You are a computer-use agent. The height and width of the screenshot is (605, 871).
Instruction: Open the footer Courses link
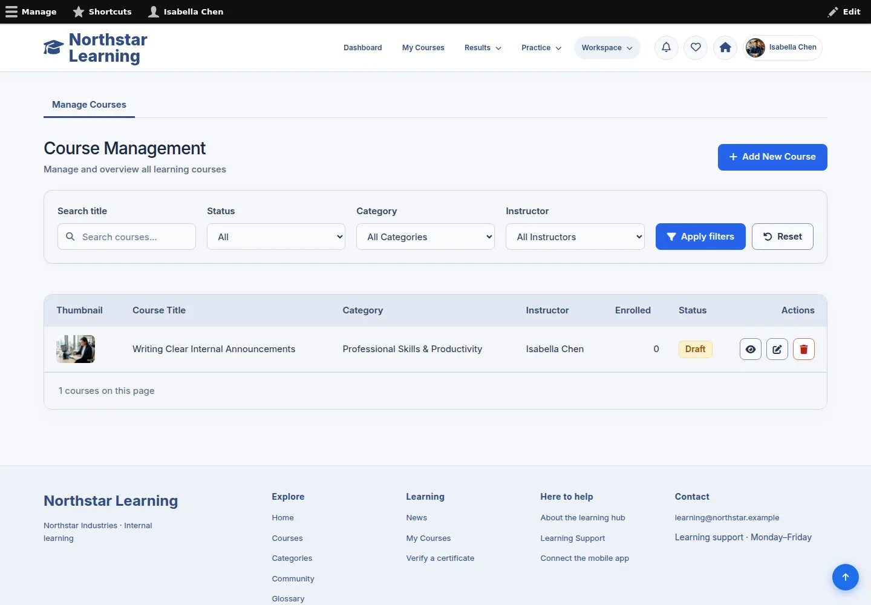click(x=287, y=538)
